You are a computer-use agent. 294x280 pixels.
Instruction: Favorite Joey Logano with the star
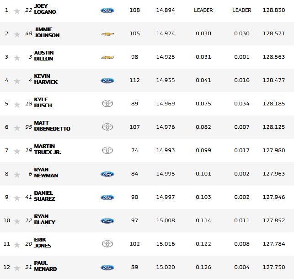pos(17,11)
